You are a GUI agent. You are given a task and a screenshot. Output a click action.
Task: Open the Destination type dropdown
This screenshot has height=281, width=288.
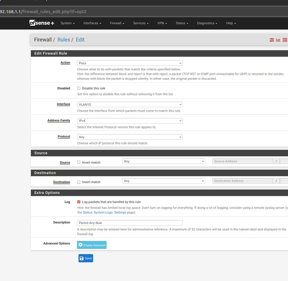[x=163, y=181]
